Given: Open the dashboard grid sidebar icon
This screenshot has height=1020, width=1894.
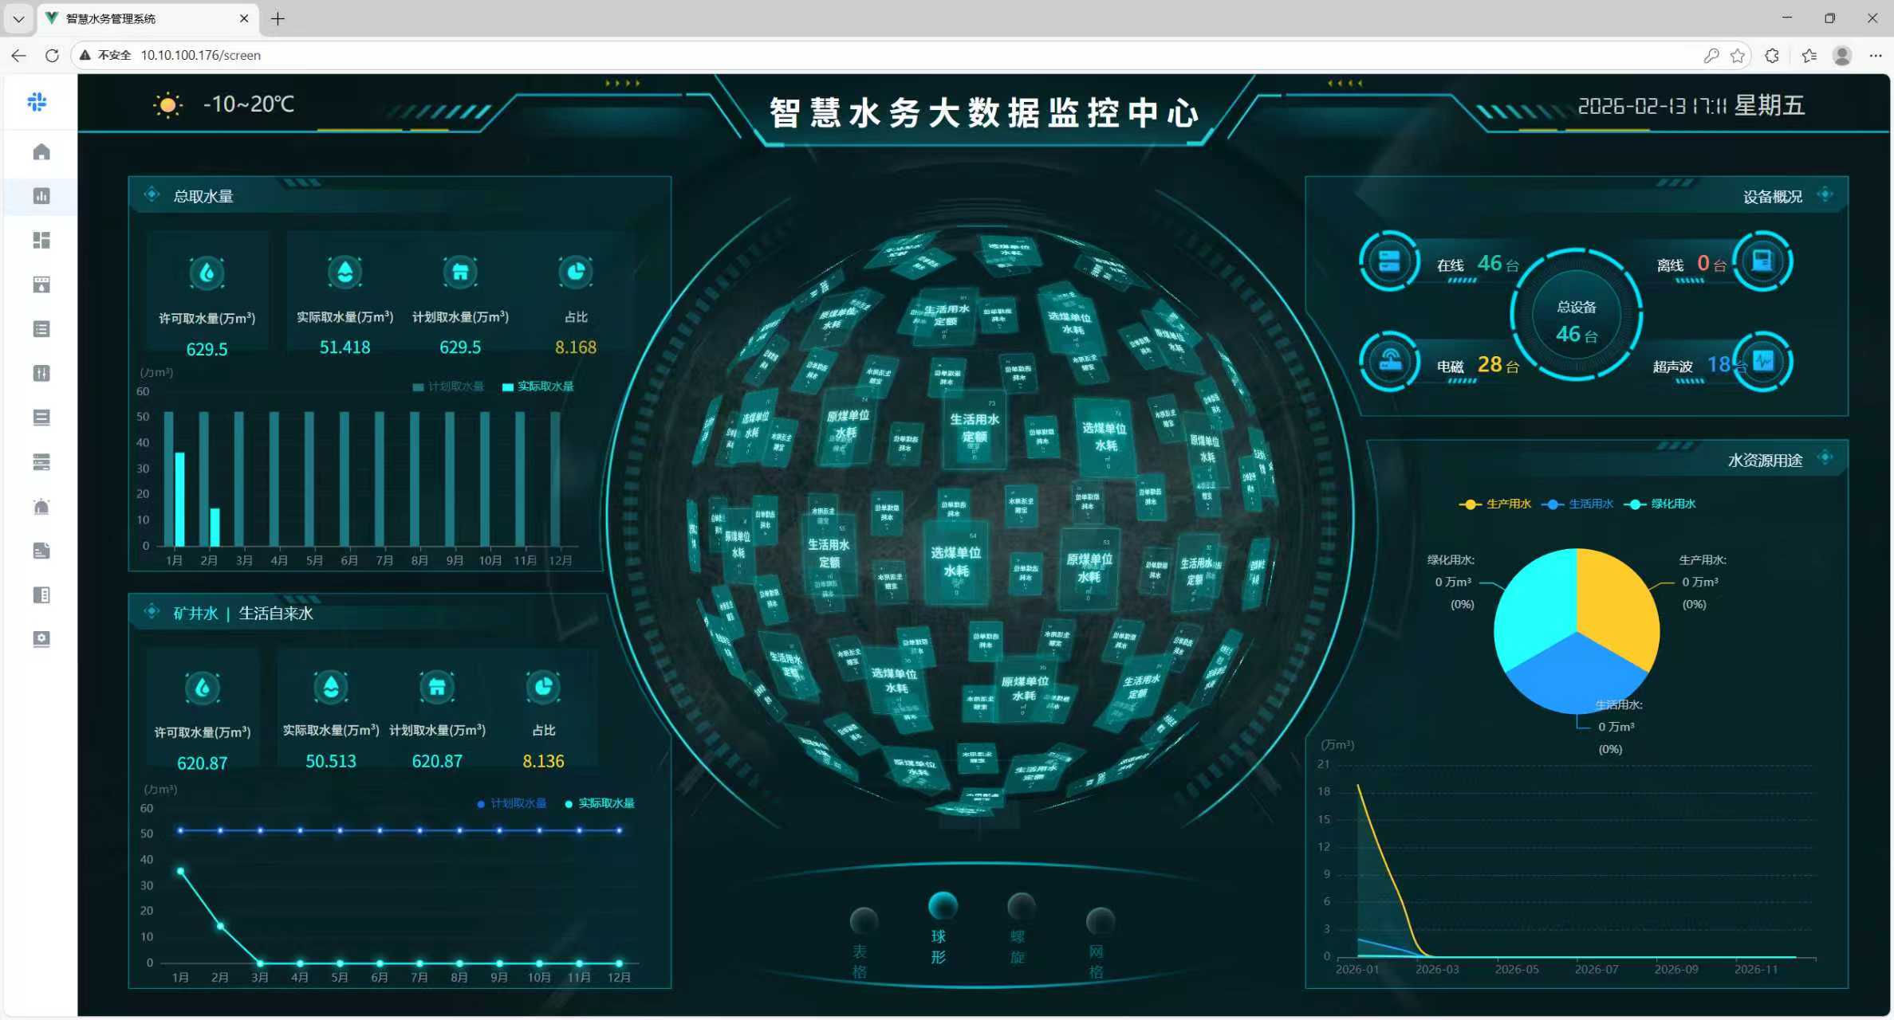Looking at the screenshot, I should click(41, 241).
